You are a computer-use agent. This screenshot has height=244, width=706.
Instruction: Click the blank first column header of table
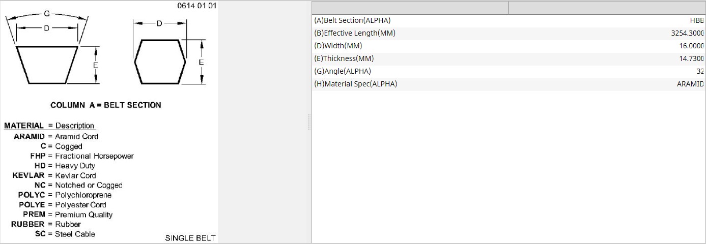point(410,8)
